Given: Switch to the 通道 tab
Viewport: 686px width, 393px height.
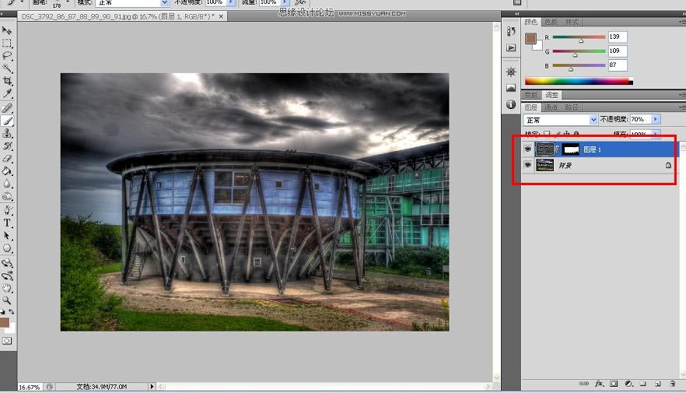Looking at the screenshot, I should [x=551, y=107].
